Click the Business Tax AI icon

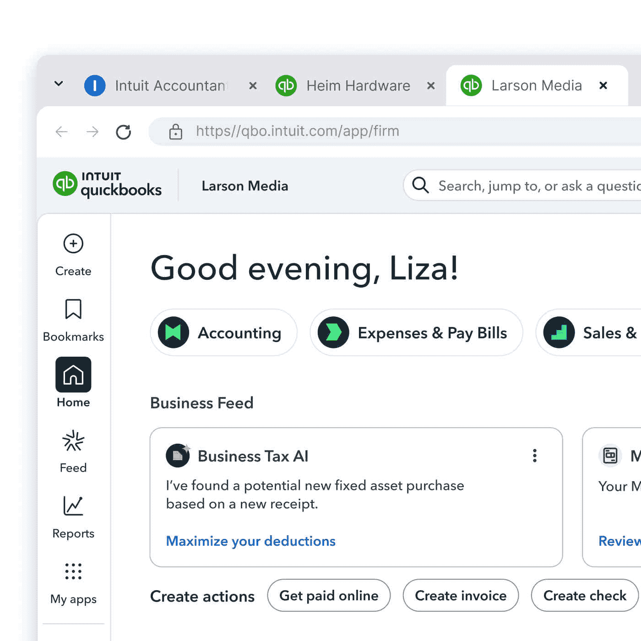coord(178,455)
